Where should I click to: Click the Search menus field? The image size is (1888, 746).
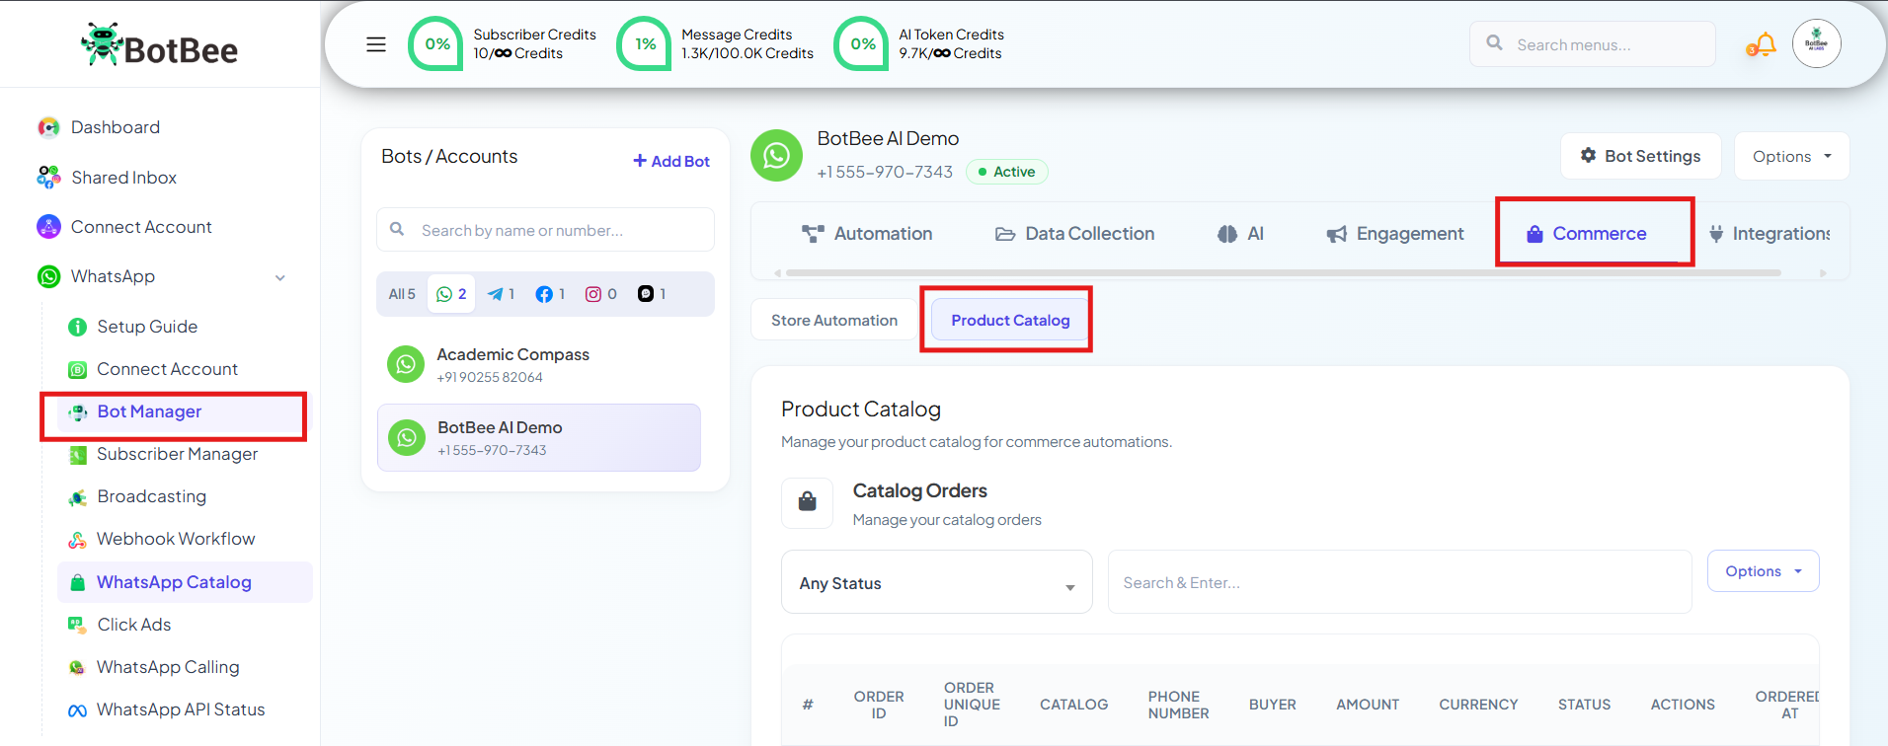[1592, 44]
